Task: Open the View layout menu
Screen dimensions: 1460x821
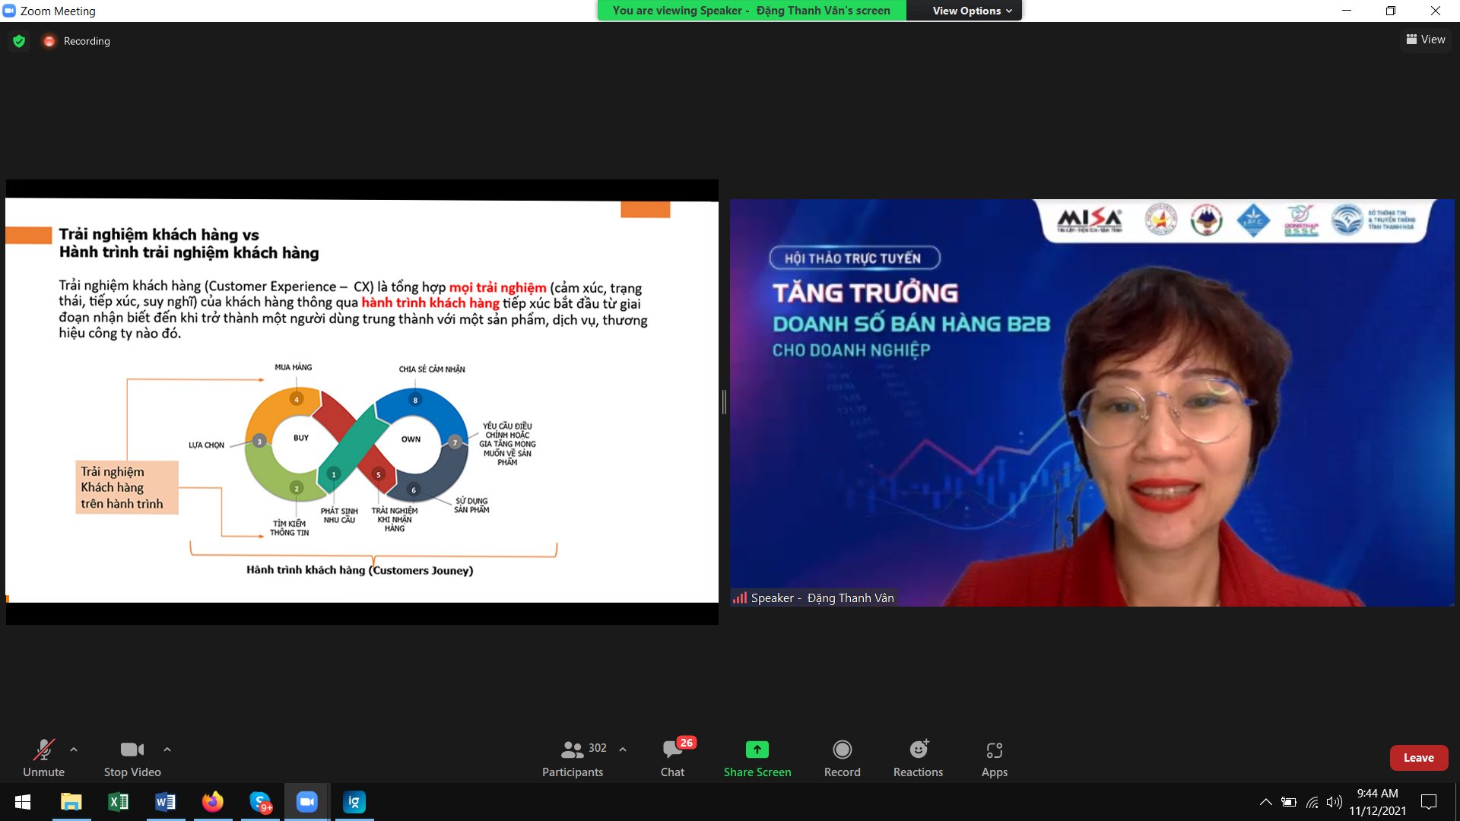Action: (x=1426, y=40)
